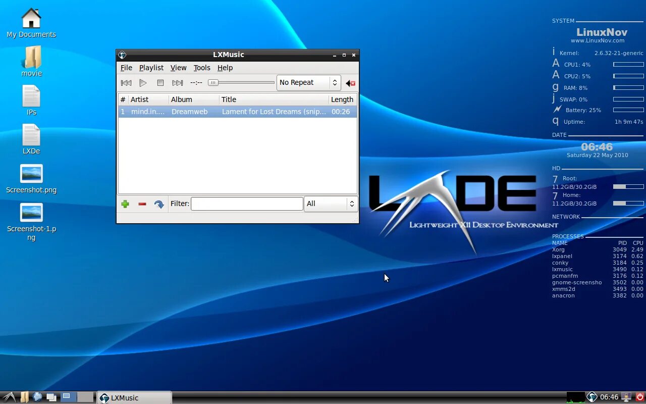
Task: Open the File menu
Action: tap(126, 68)
